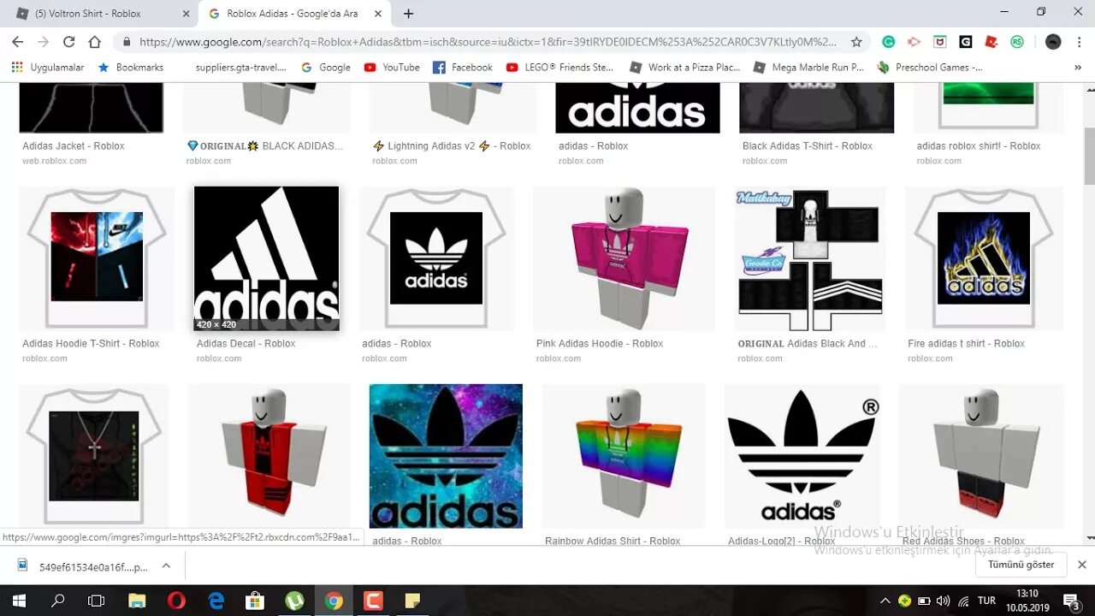Click the Adidas Decal - Roblox caption
Image resolution: width=1095 pixels, height=616 pixels.
pos(246,344)
